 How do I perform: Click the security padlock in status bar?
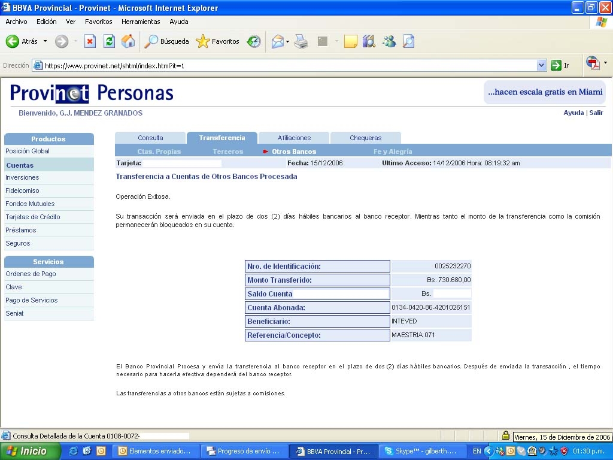coord(505,435)
